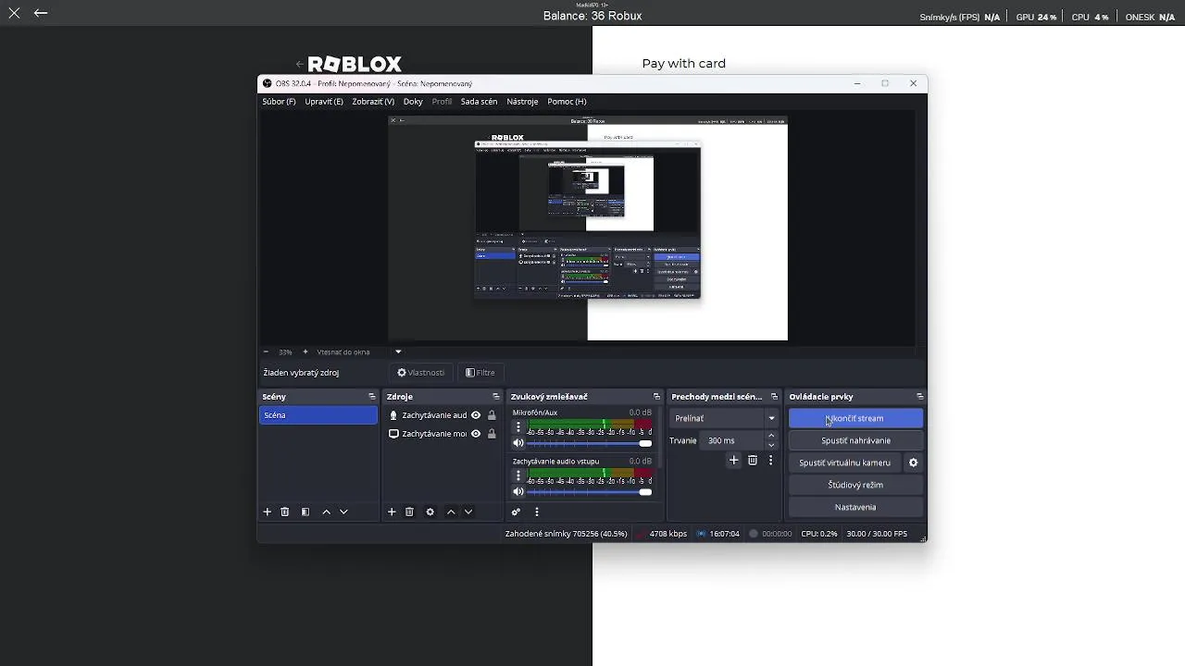Click OBS preview canvas thumbnail

588,230
